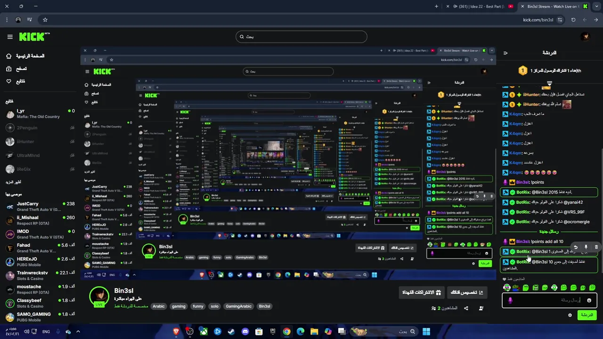Open 2Penguin channel in followed list

40,128
